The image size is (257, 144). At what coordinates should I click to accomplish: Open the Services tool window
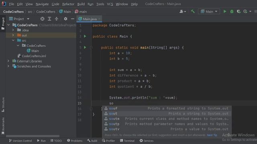pos(147,140)
